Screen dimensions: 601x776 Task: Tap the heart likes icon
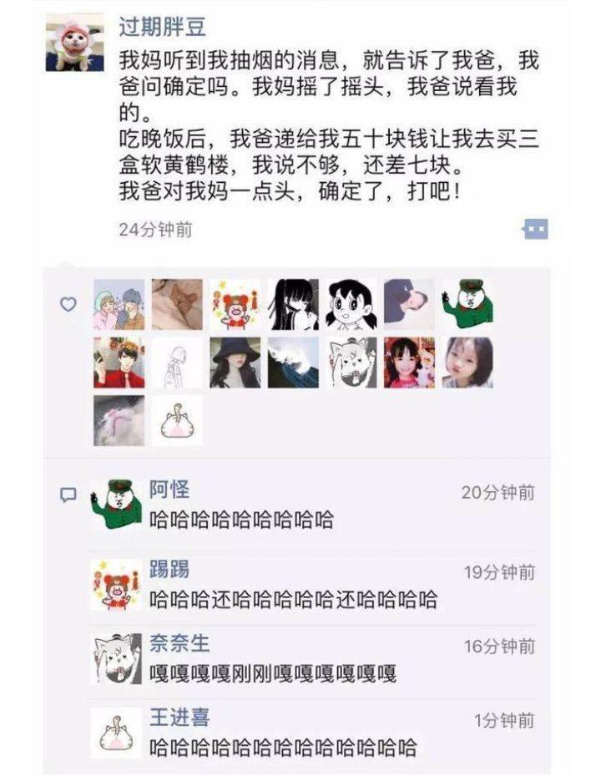tap(68, 304)
